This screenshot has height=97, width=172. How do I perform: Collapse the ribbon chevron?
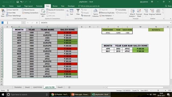tap(170, 19)
